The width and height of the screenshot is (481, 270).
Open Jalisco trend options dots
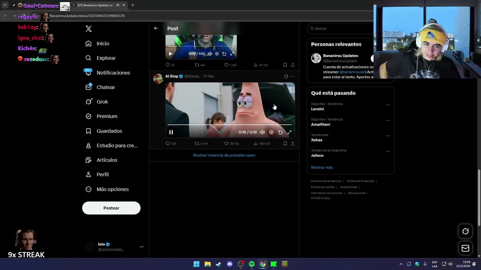(x=388, y=151)
